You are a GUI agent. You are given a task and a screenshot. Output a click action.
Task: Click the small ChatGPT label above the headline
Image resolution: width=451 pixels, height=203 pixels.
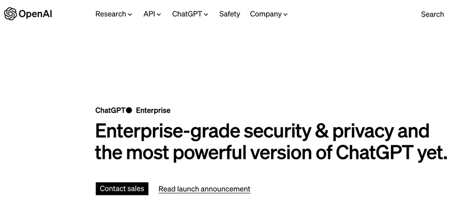point(110,110)
